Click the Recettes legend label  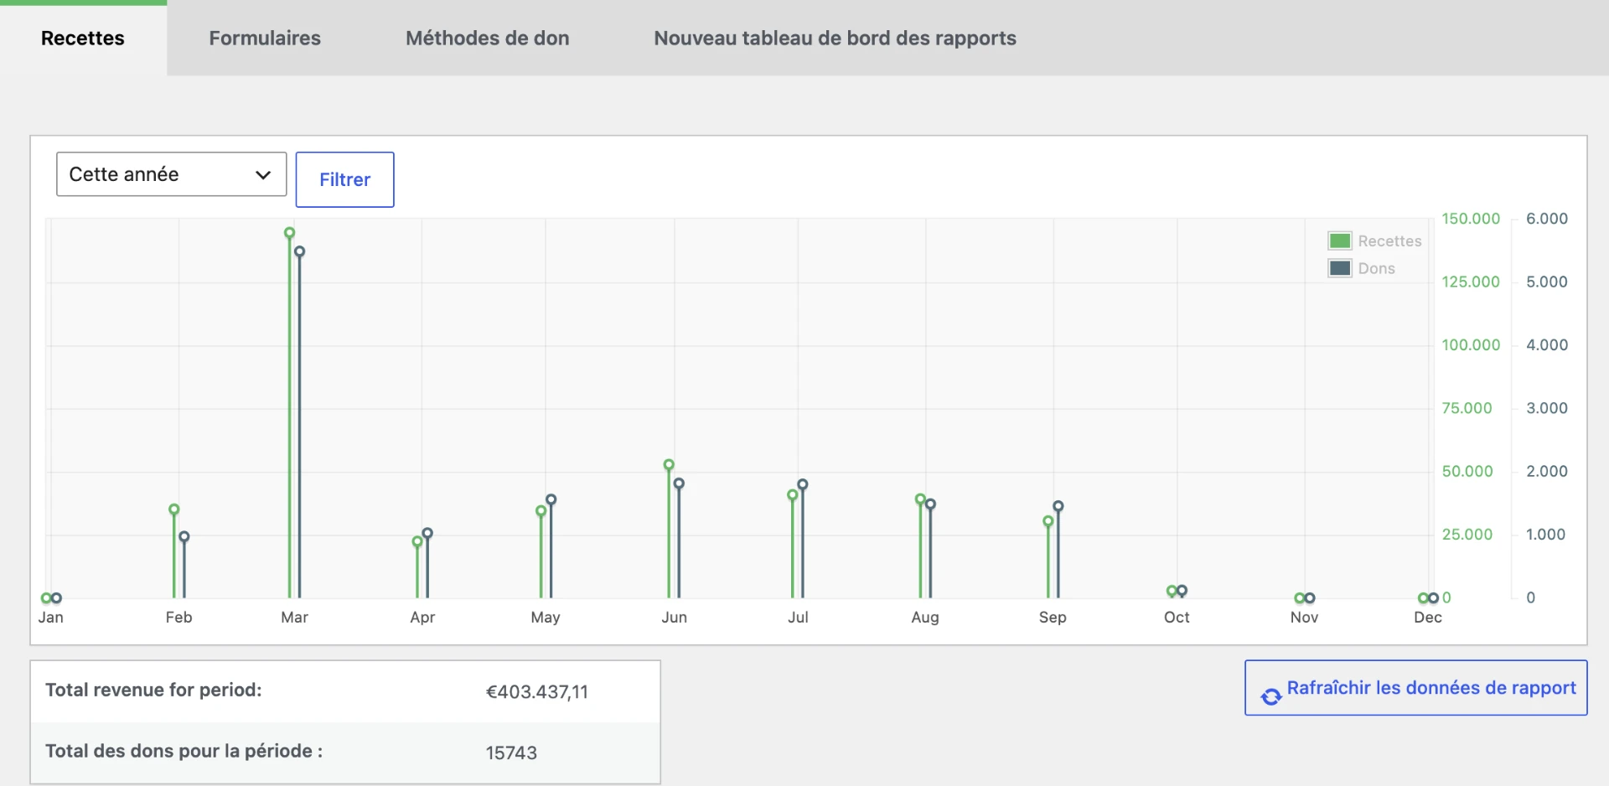point(1389,241)
